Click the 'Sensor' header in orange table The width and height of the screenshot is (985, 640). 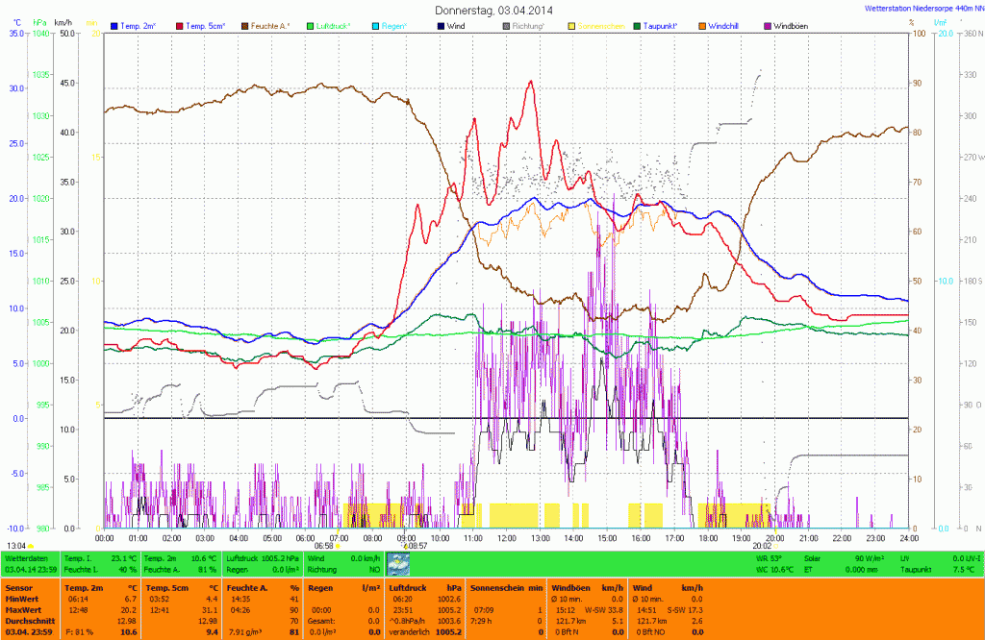19,588
